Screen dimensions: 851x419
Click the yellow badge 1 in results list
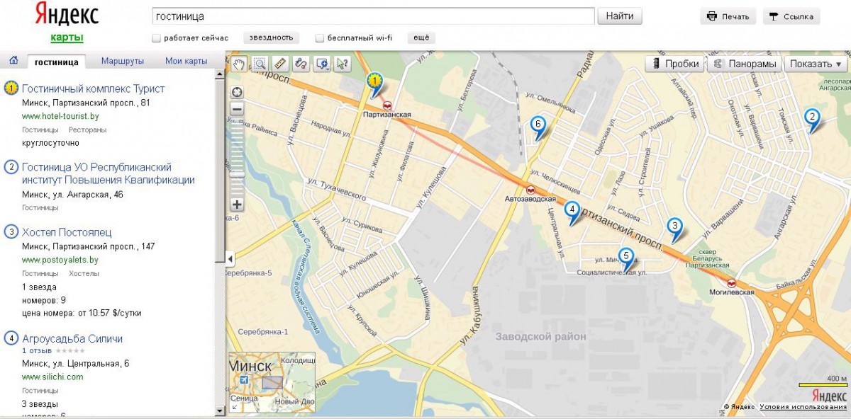[11, 88]
